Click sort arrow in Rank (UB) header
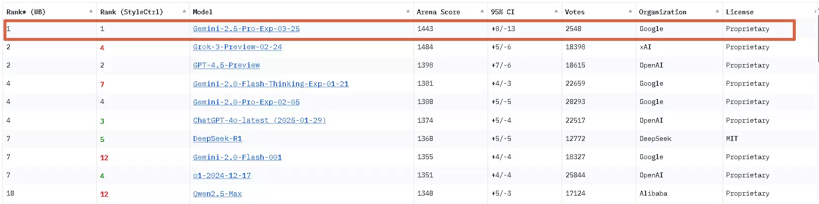 point(91,11)
